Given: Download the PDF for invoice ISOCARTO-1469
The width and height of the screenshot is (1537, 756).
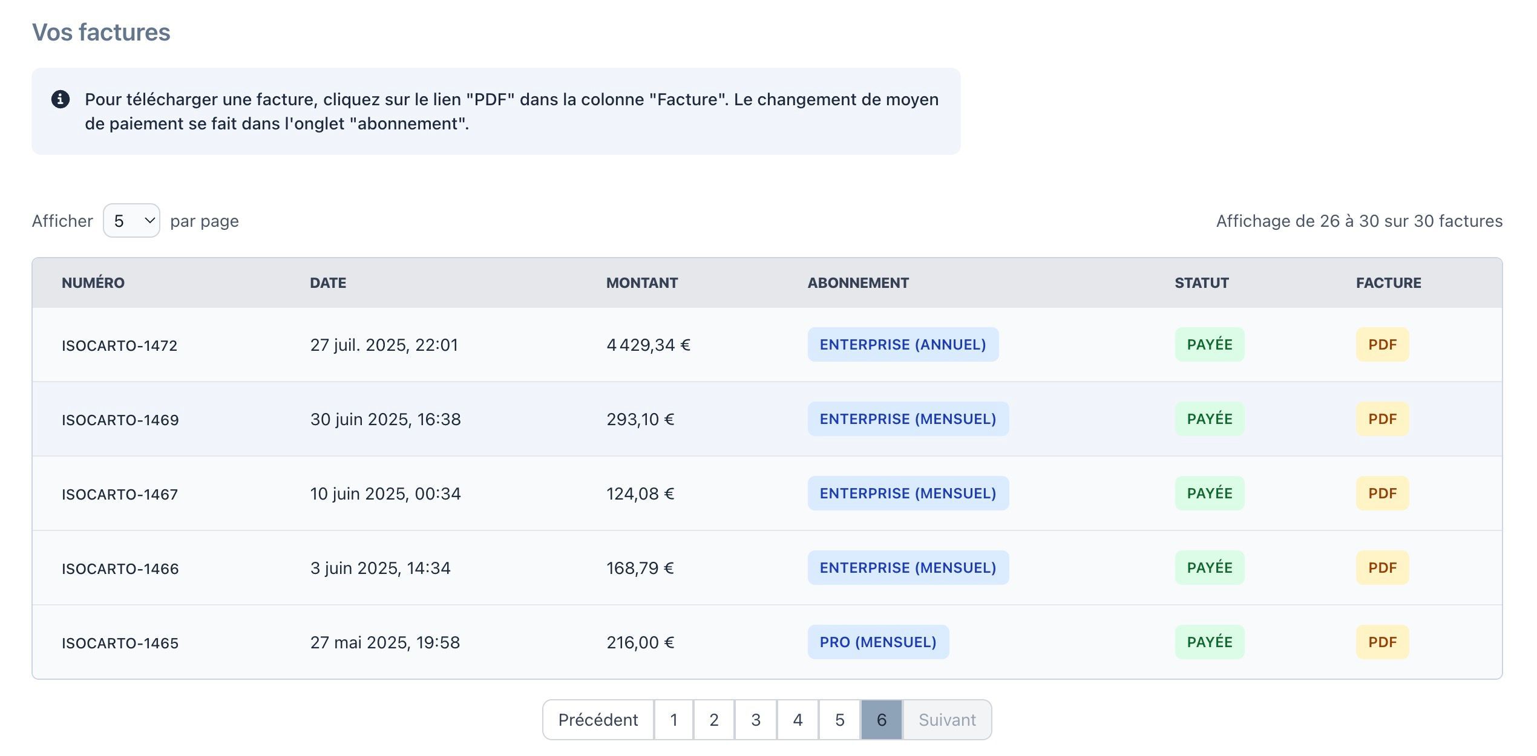Looking at the screenshot, I should [x=1383, y=419].
